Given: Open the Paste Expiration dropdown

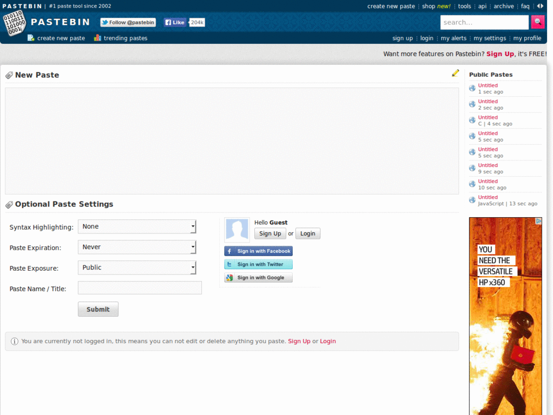Looking at the screenshot, I should coord(137,247).
